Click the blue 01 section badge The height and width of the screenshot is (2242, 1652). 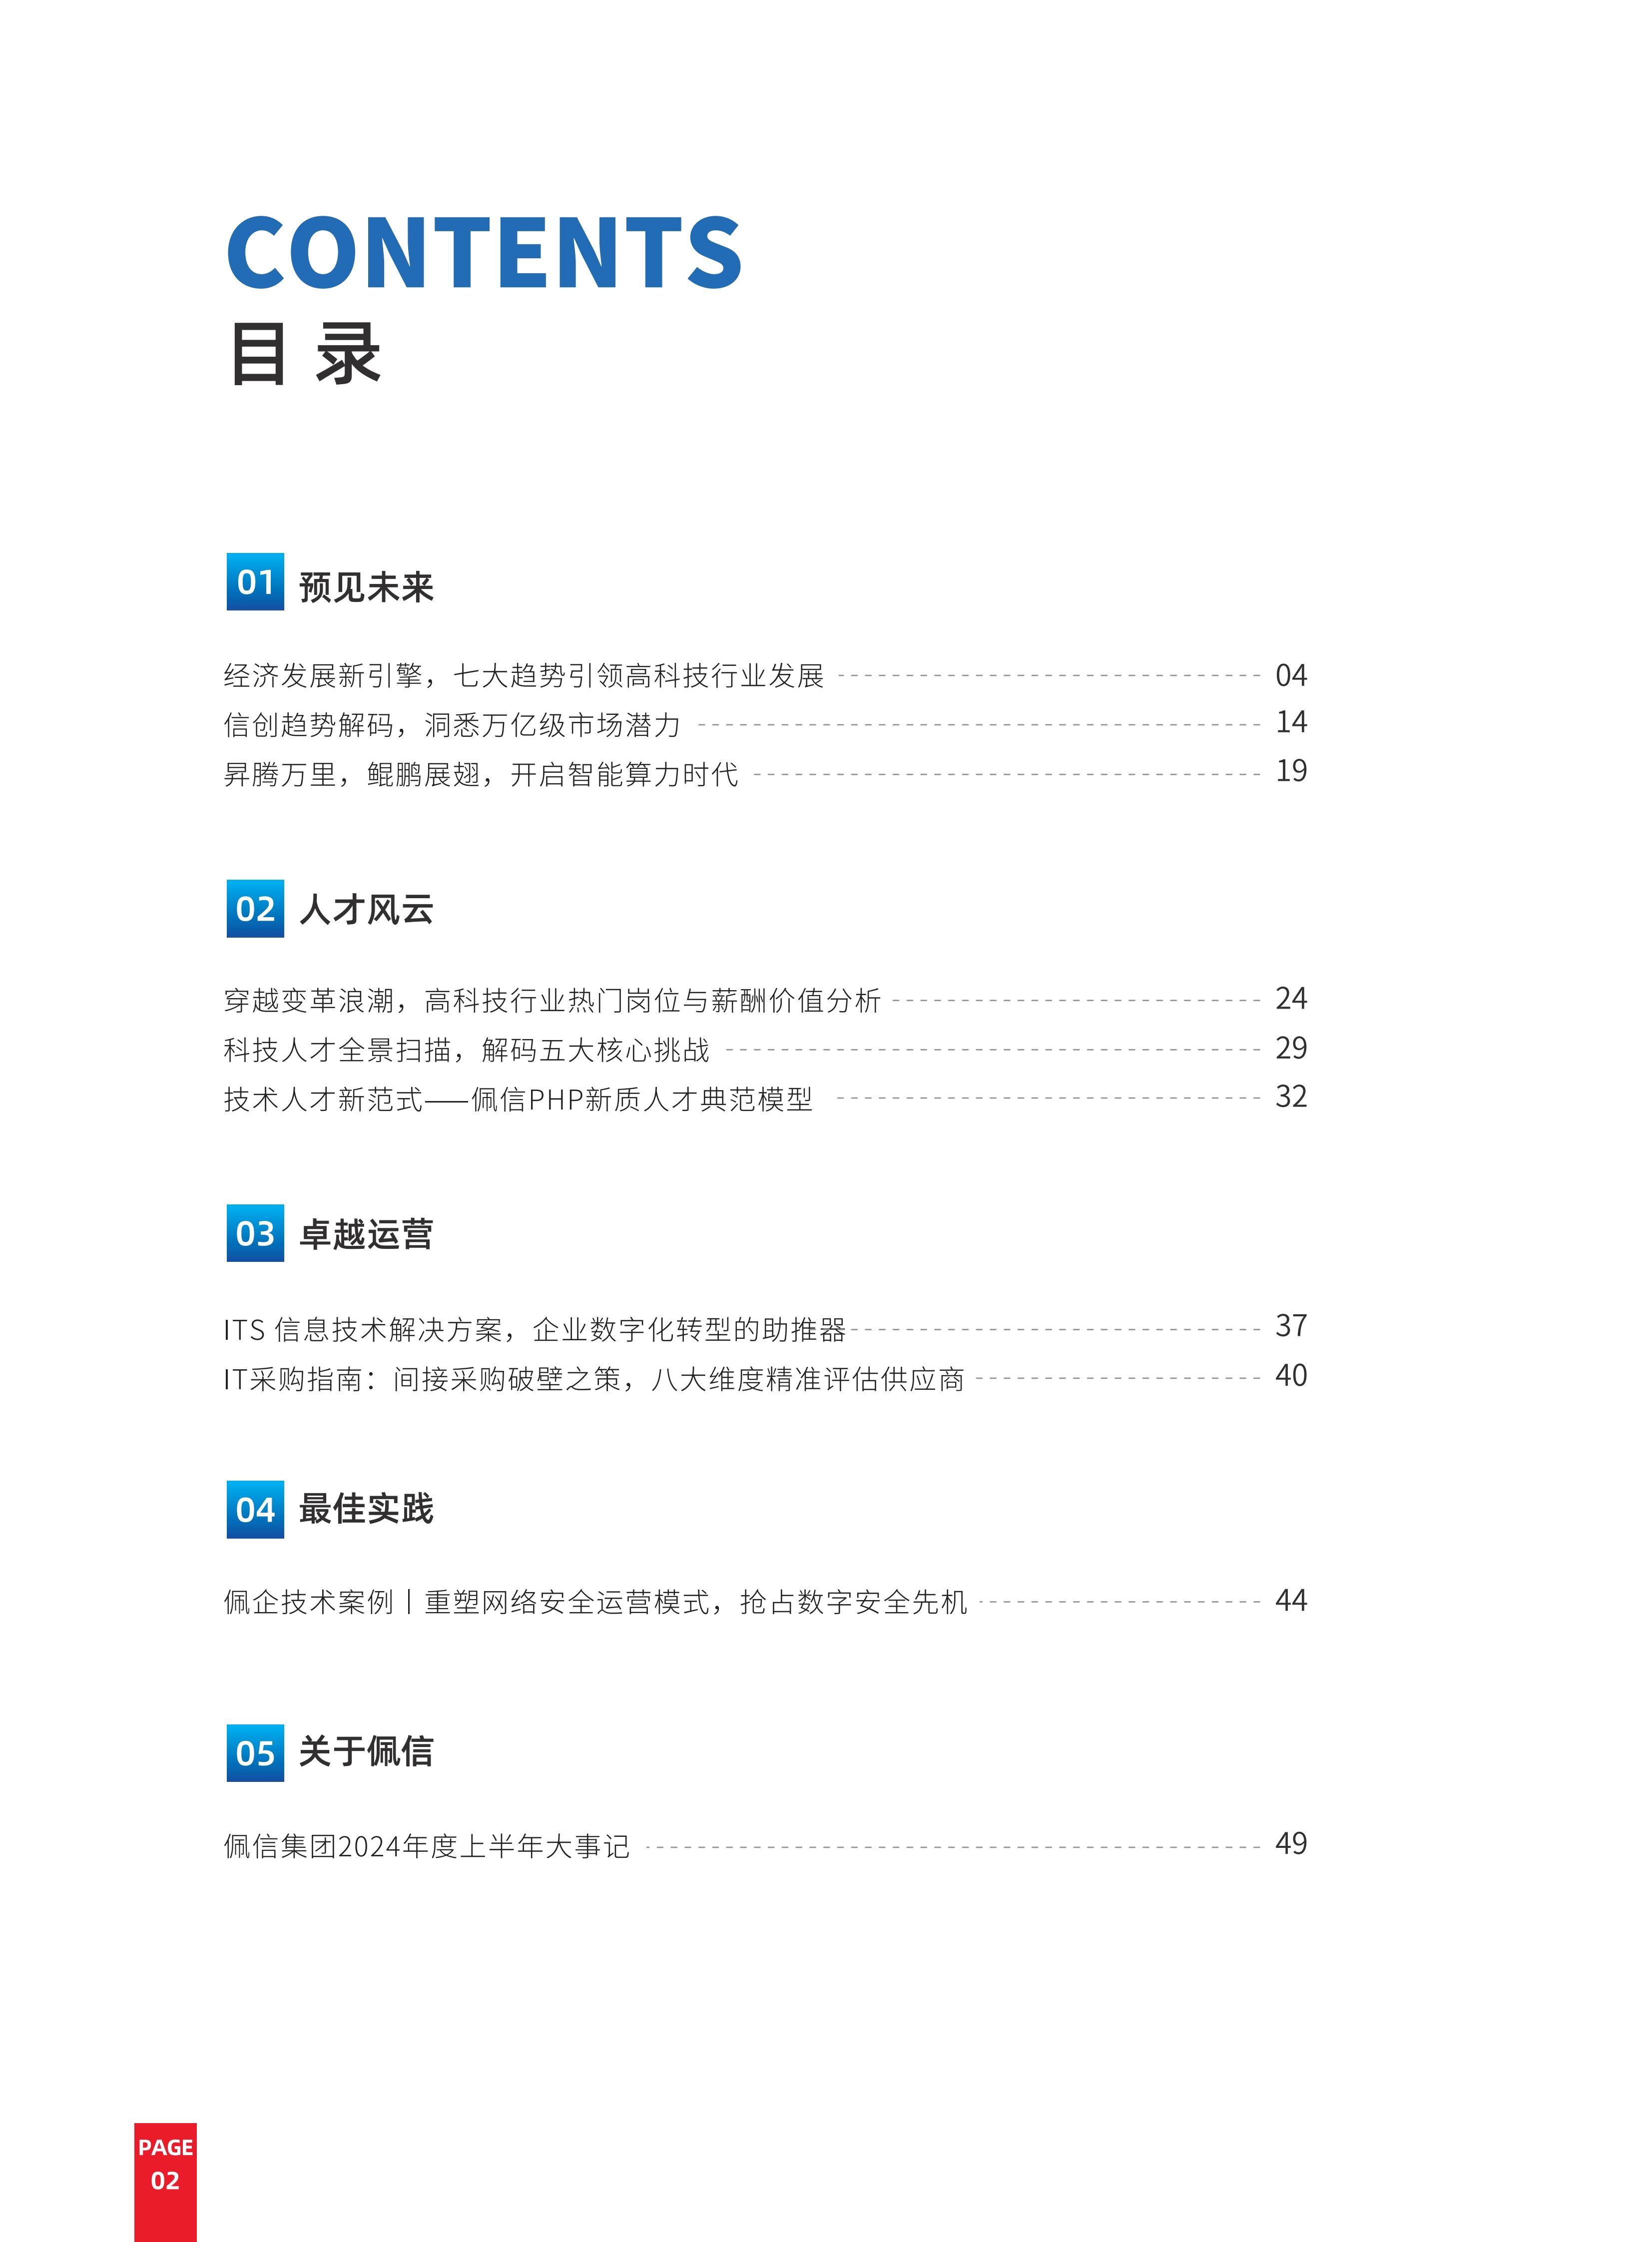255,581
